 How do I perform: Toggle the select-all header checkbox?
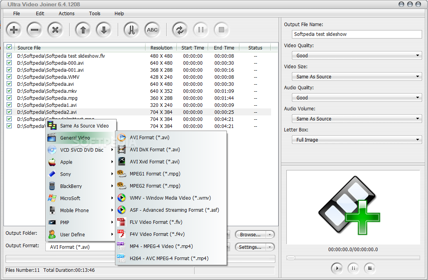[9, 47]
